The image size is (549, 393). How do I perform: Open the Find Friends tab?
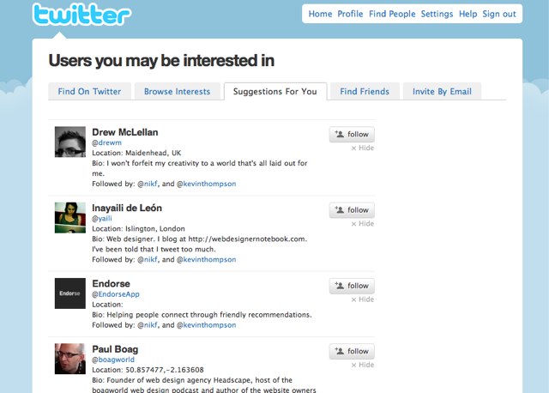[x=365, y=92]
